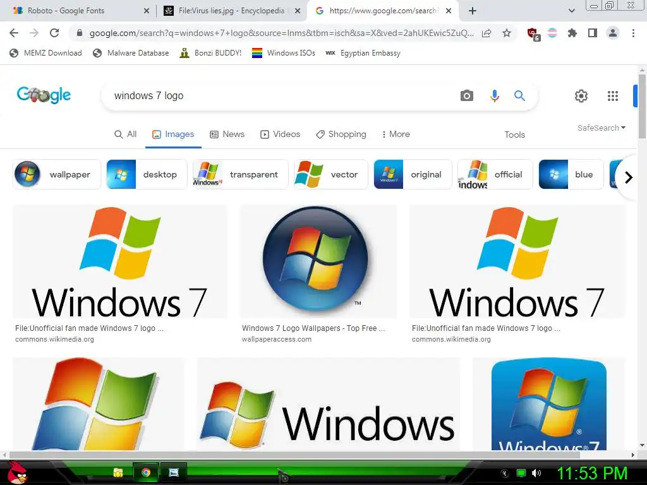
Task: Filter results by original chip
Action: click(x=413, y=174)
